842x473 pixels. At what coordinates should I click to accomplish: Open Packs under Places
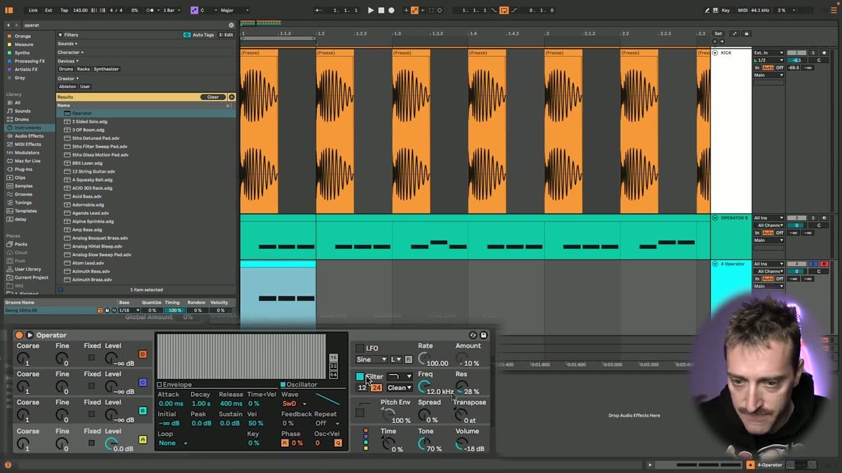pyautogui.click(x=21, y=244)
